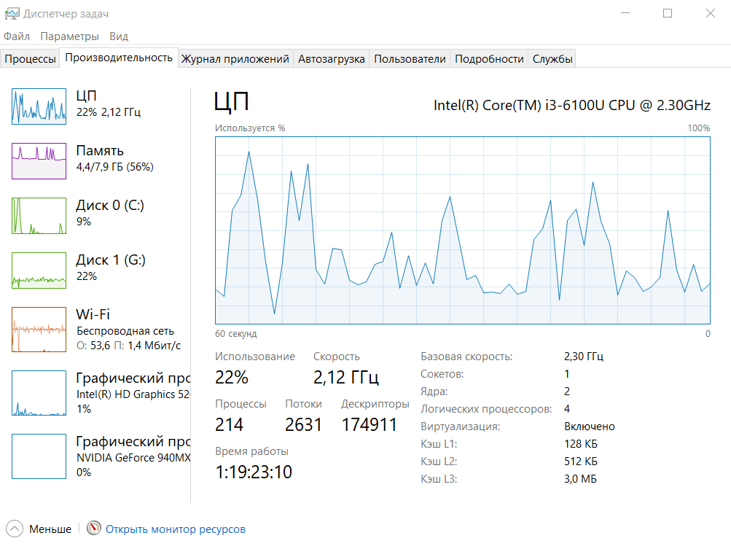Select the Память sidebar thumbnail
Image resolution: width=731 pixels, height=549 pixels.
point(38,160)
